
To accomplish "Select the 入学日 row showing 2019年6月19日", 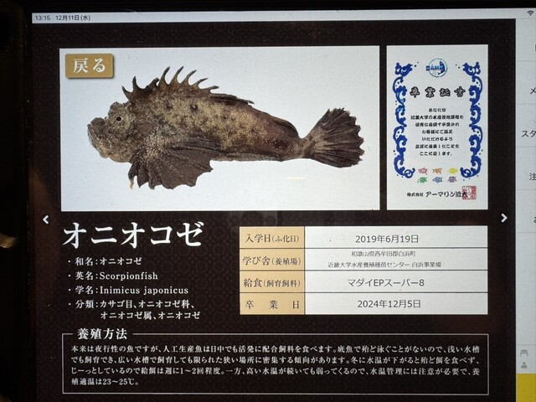I will pyautogui.click(x=363, y=238).
